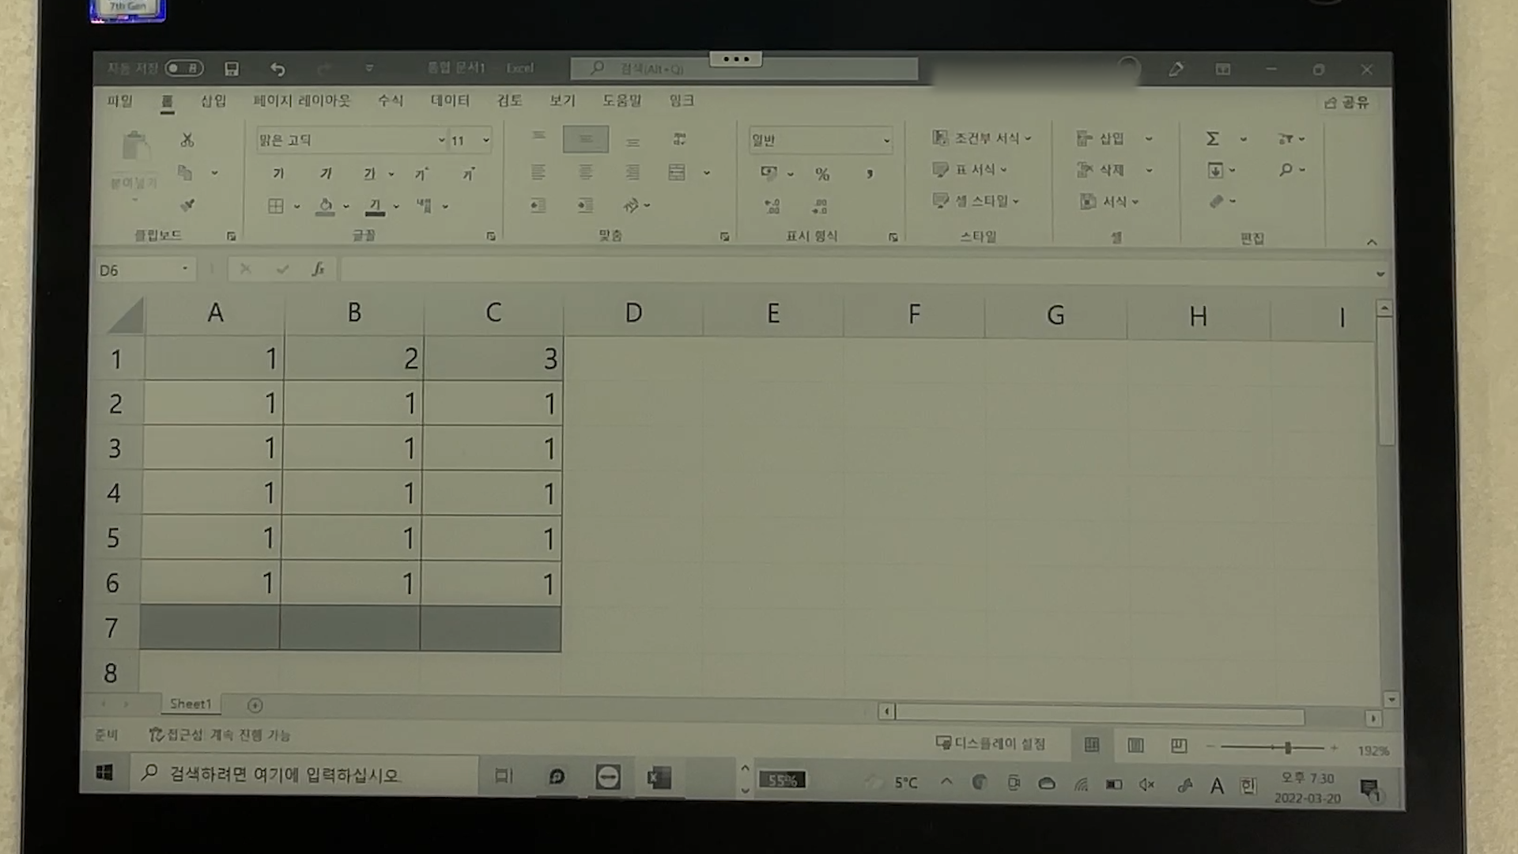
Task: Click the Undo arrow icon
Action: tap(278, 70)
